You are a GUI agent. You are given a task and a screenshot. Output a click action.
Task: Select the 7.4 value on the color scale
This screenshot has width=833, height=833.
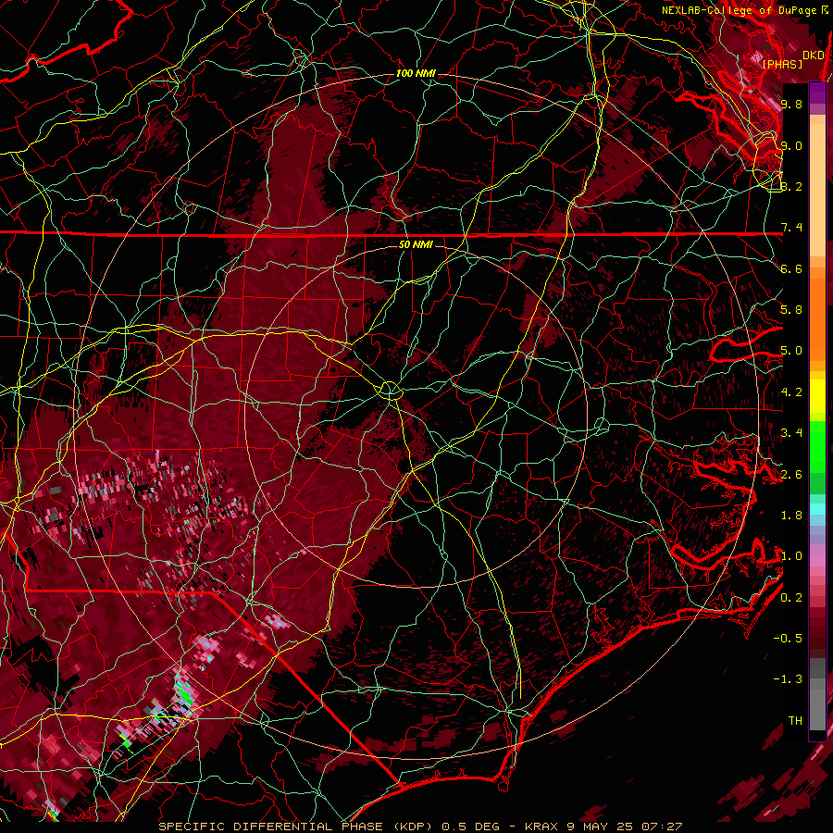pos(791,228)
